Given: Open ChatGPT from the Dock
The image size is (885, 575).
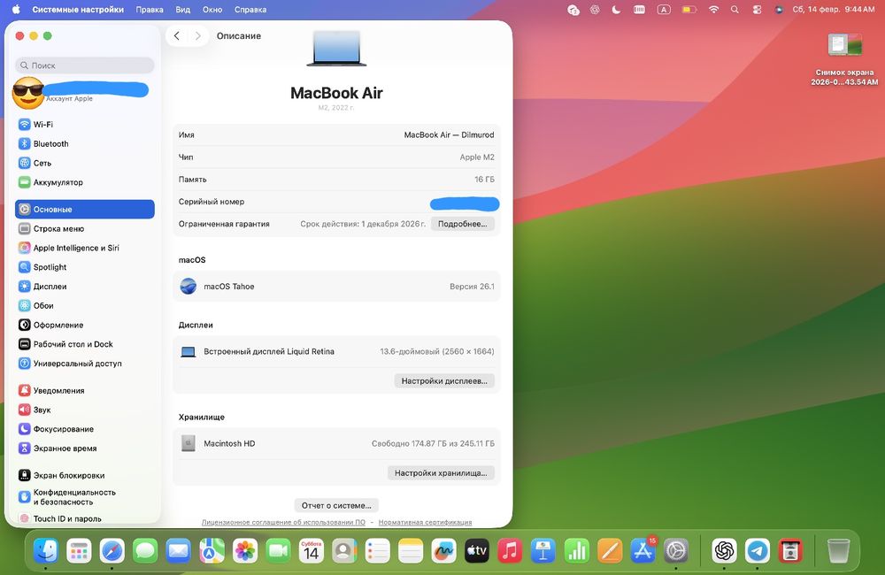Looking at the screenshot, I should pyautogui.click(x=724, y=551).
